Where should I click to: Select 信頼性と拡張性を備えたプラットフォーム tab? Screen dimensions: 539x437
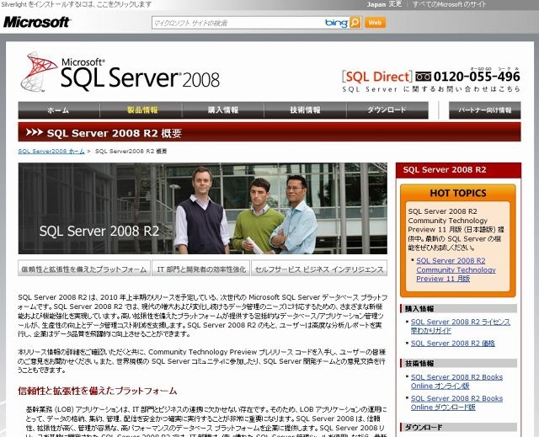(84, 269)
